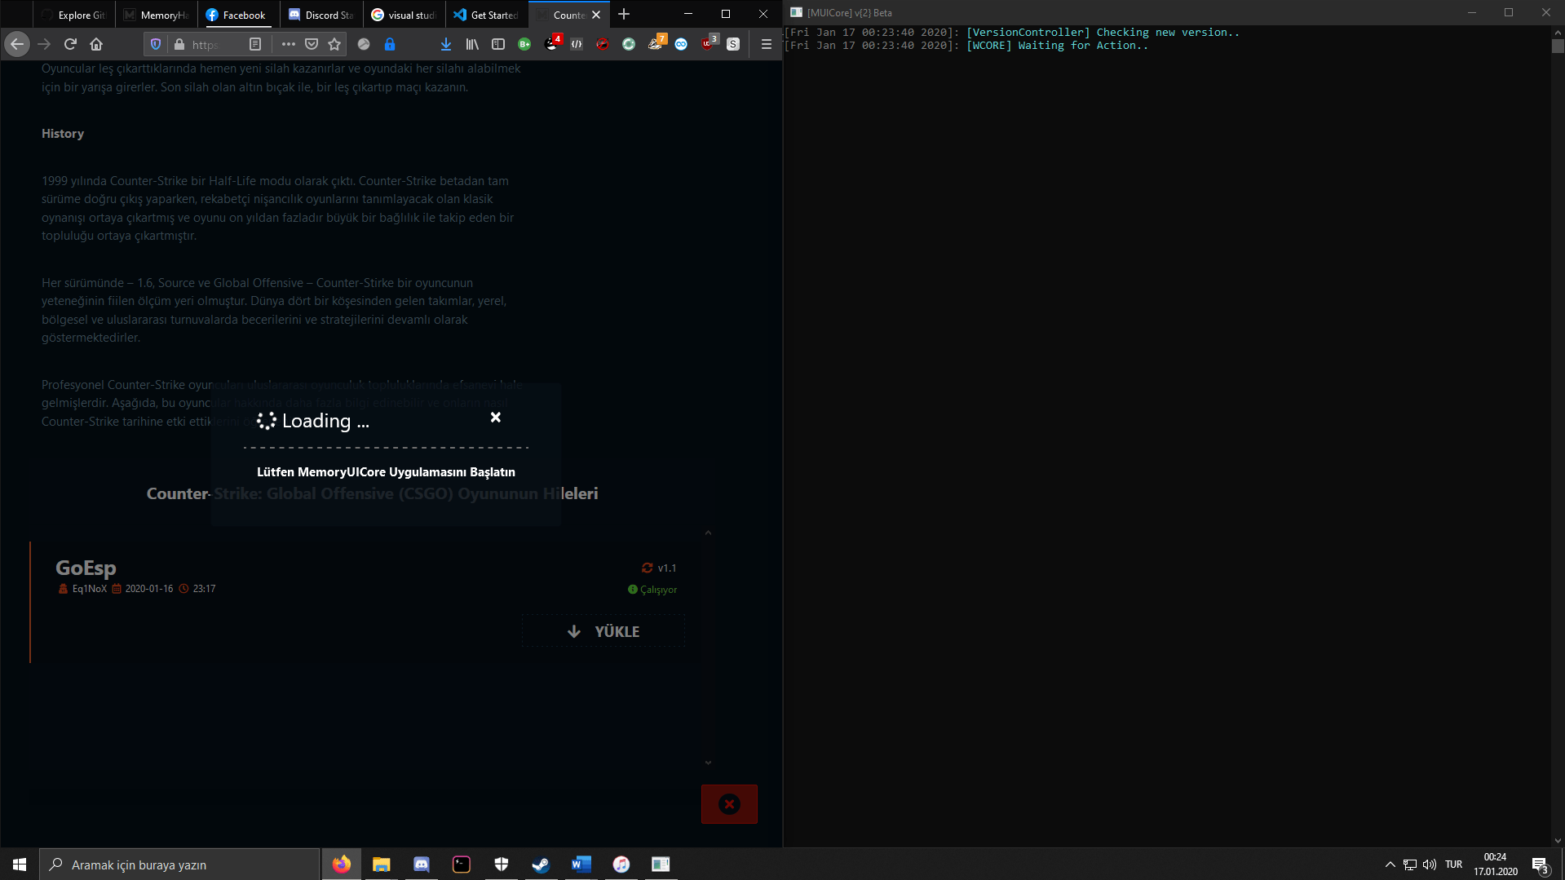Image resolution: width=1565 pixels, height=880 pixels.
Task: Click the GoEsp cheat title
Action: (86, 568)
